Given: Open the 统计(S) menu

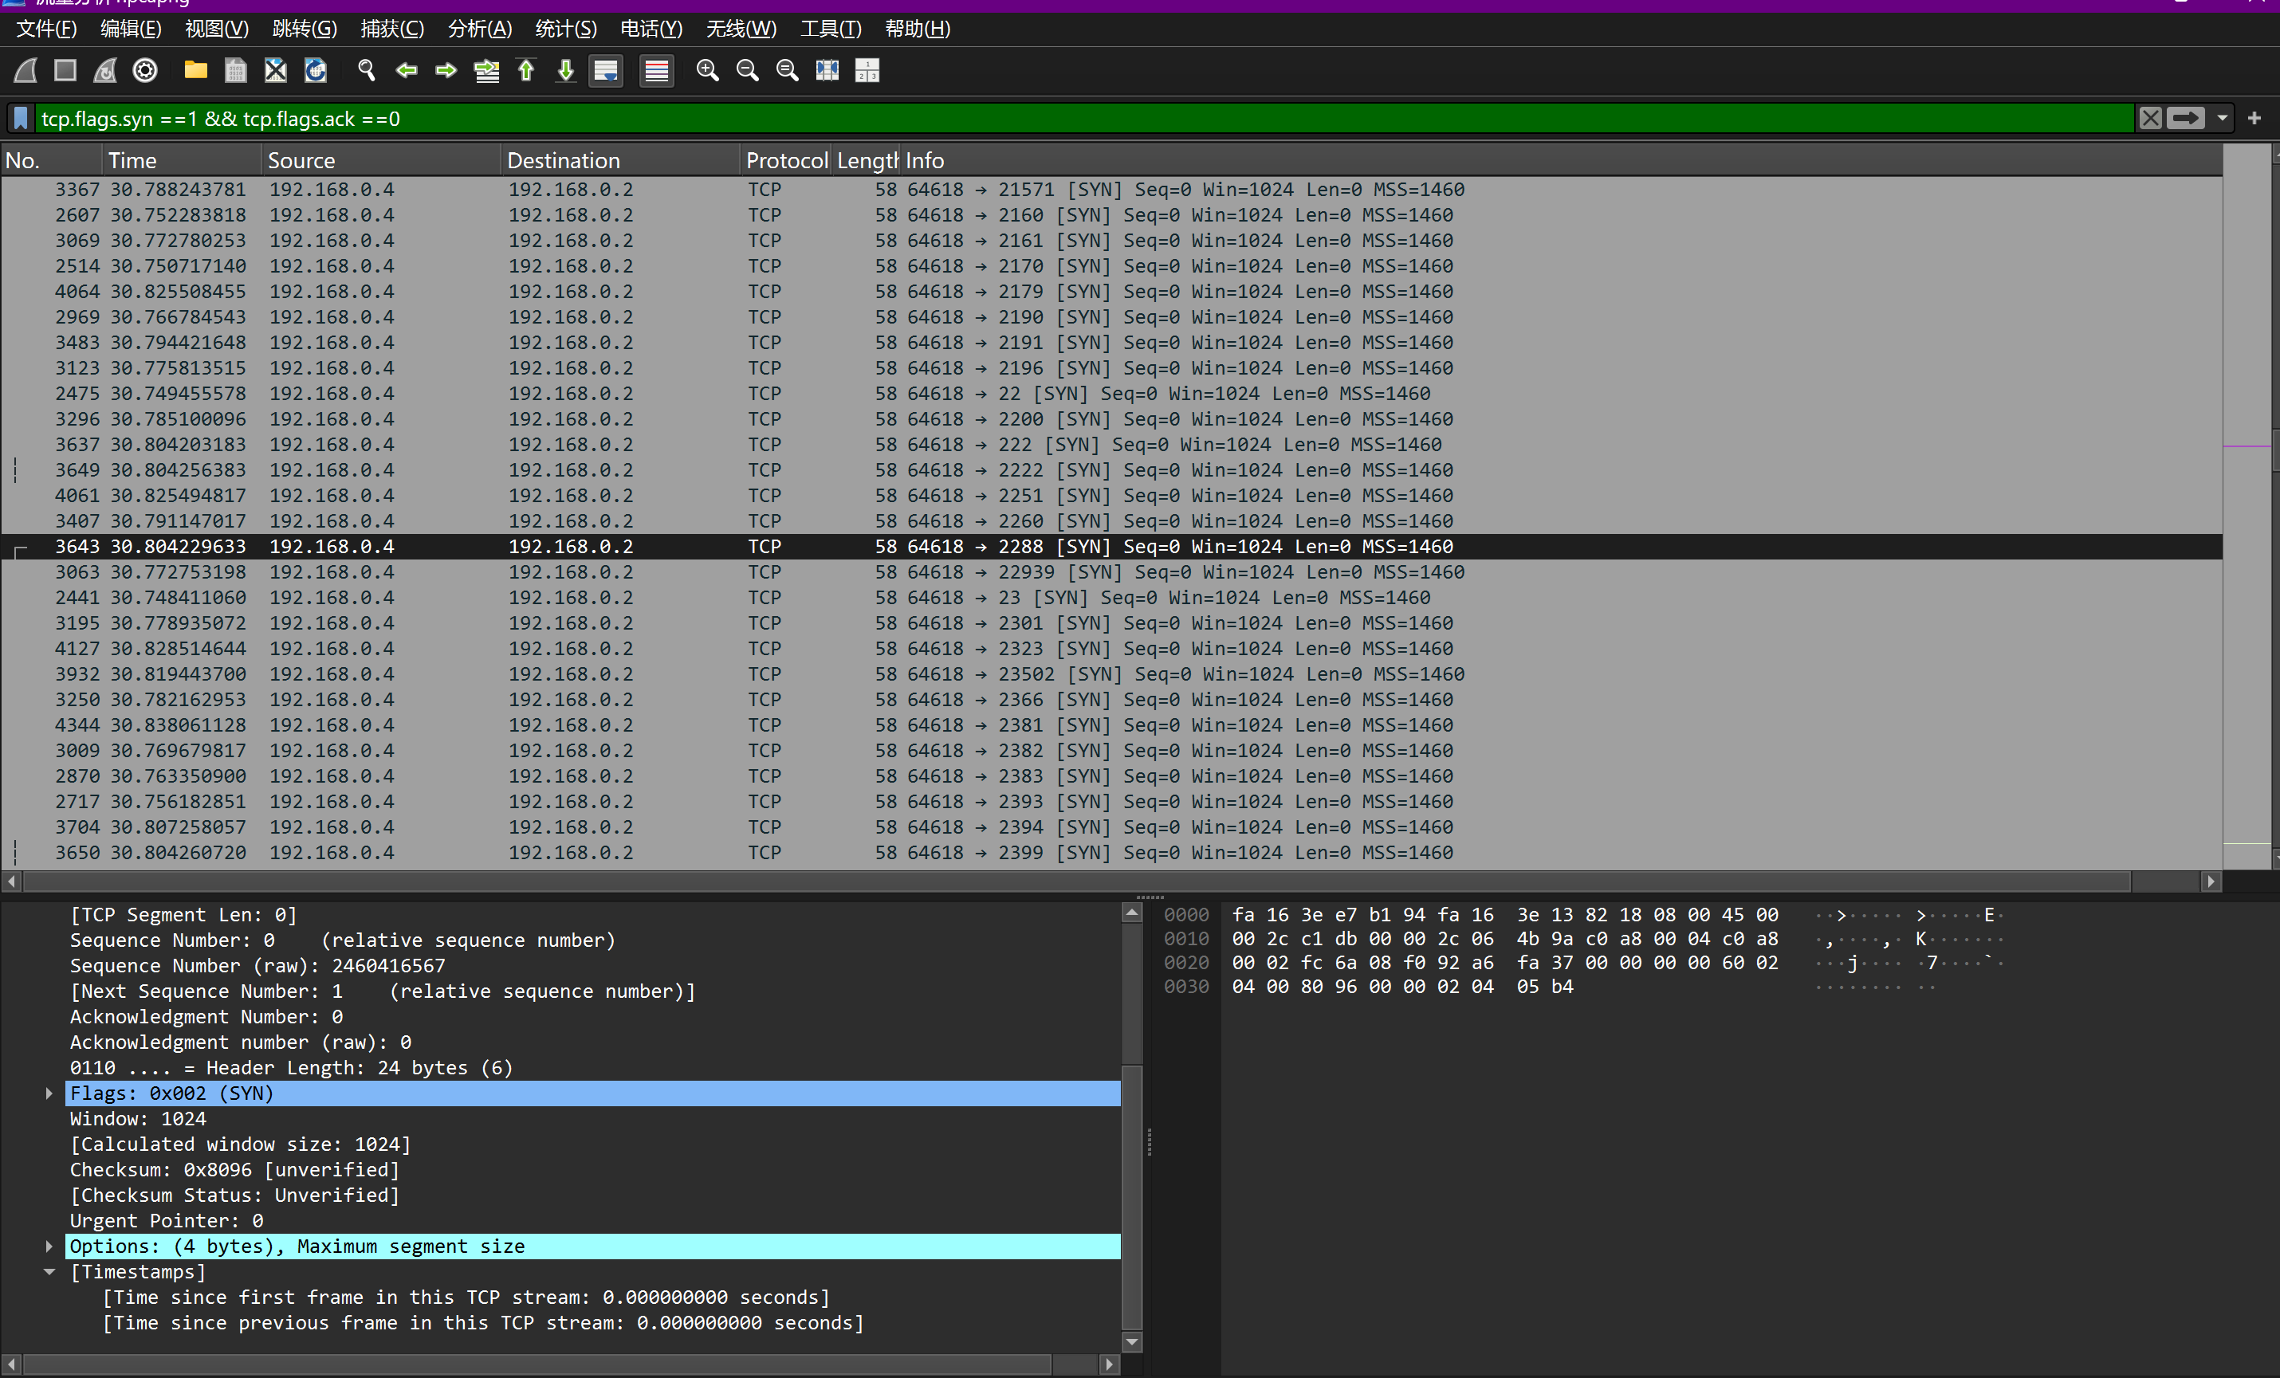Looking at the screenshot, I should click(x=565, y=29).
